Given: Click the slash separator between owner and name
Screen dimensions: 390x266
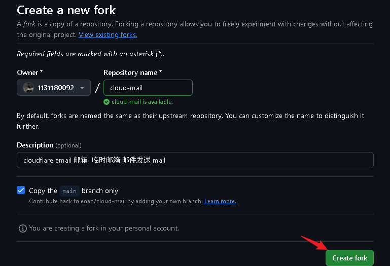Looking at the screenshot, I should (x=97, y=88).
